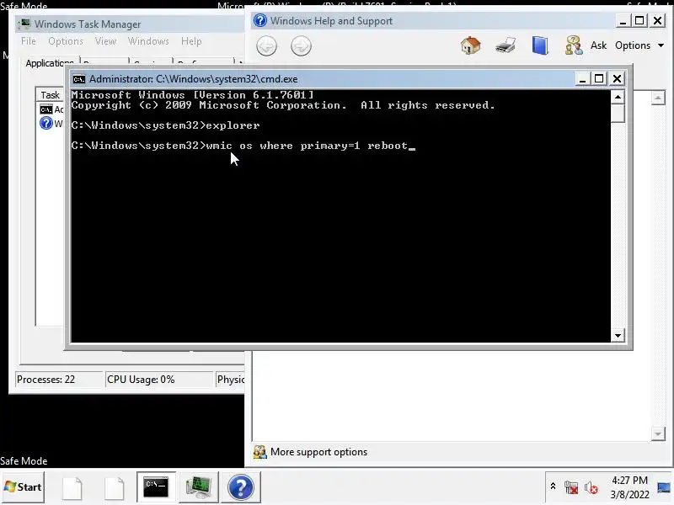This screenshot has width=674, height=505.
Task: Open Browse Help book icon
Action: click(x=540, y=45)
